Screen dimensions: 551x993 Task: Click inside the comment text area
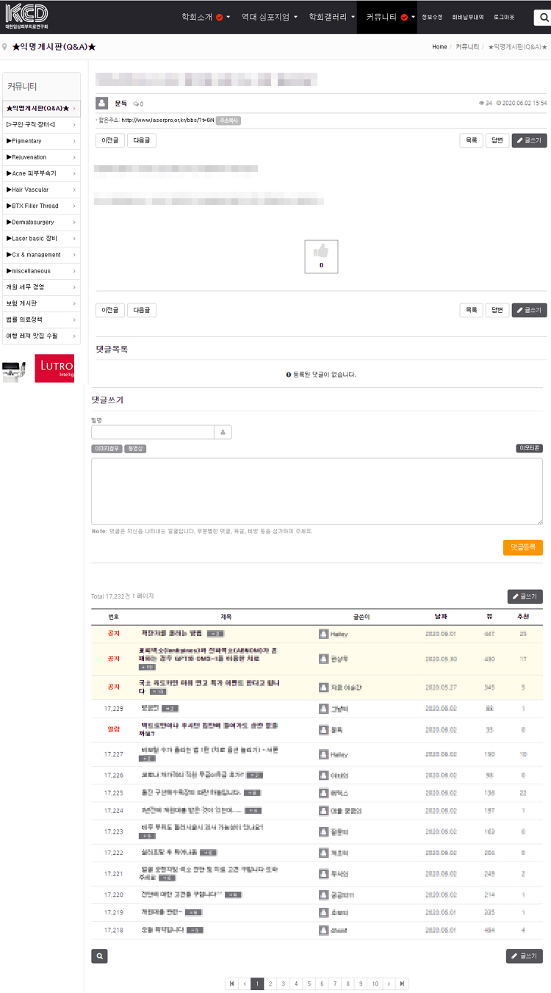pos(317,491)
